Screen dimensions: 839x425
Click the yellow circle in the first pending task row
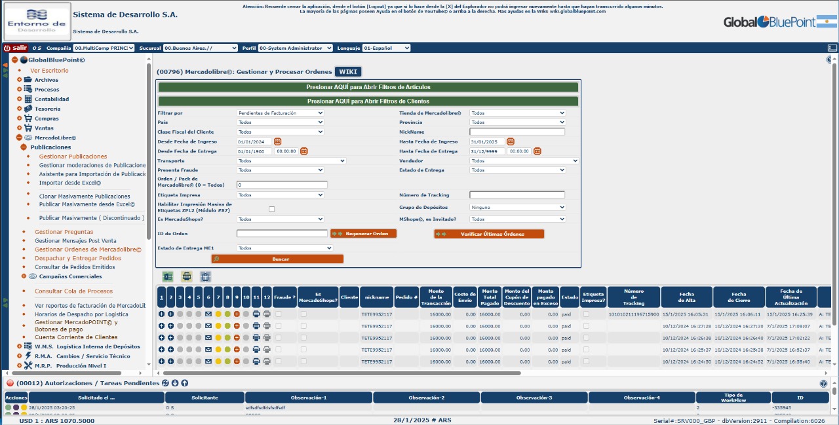pos(24,407)
